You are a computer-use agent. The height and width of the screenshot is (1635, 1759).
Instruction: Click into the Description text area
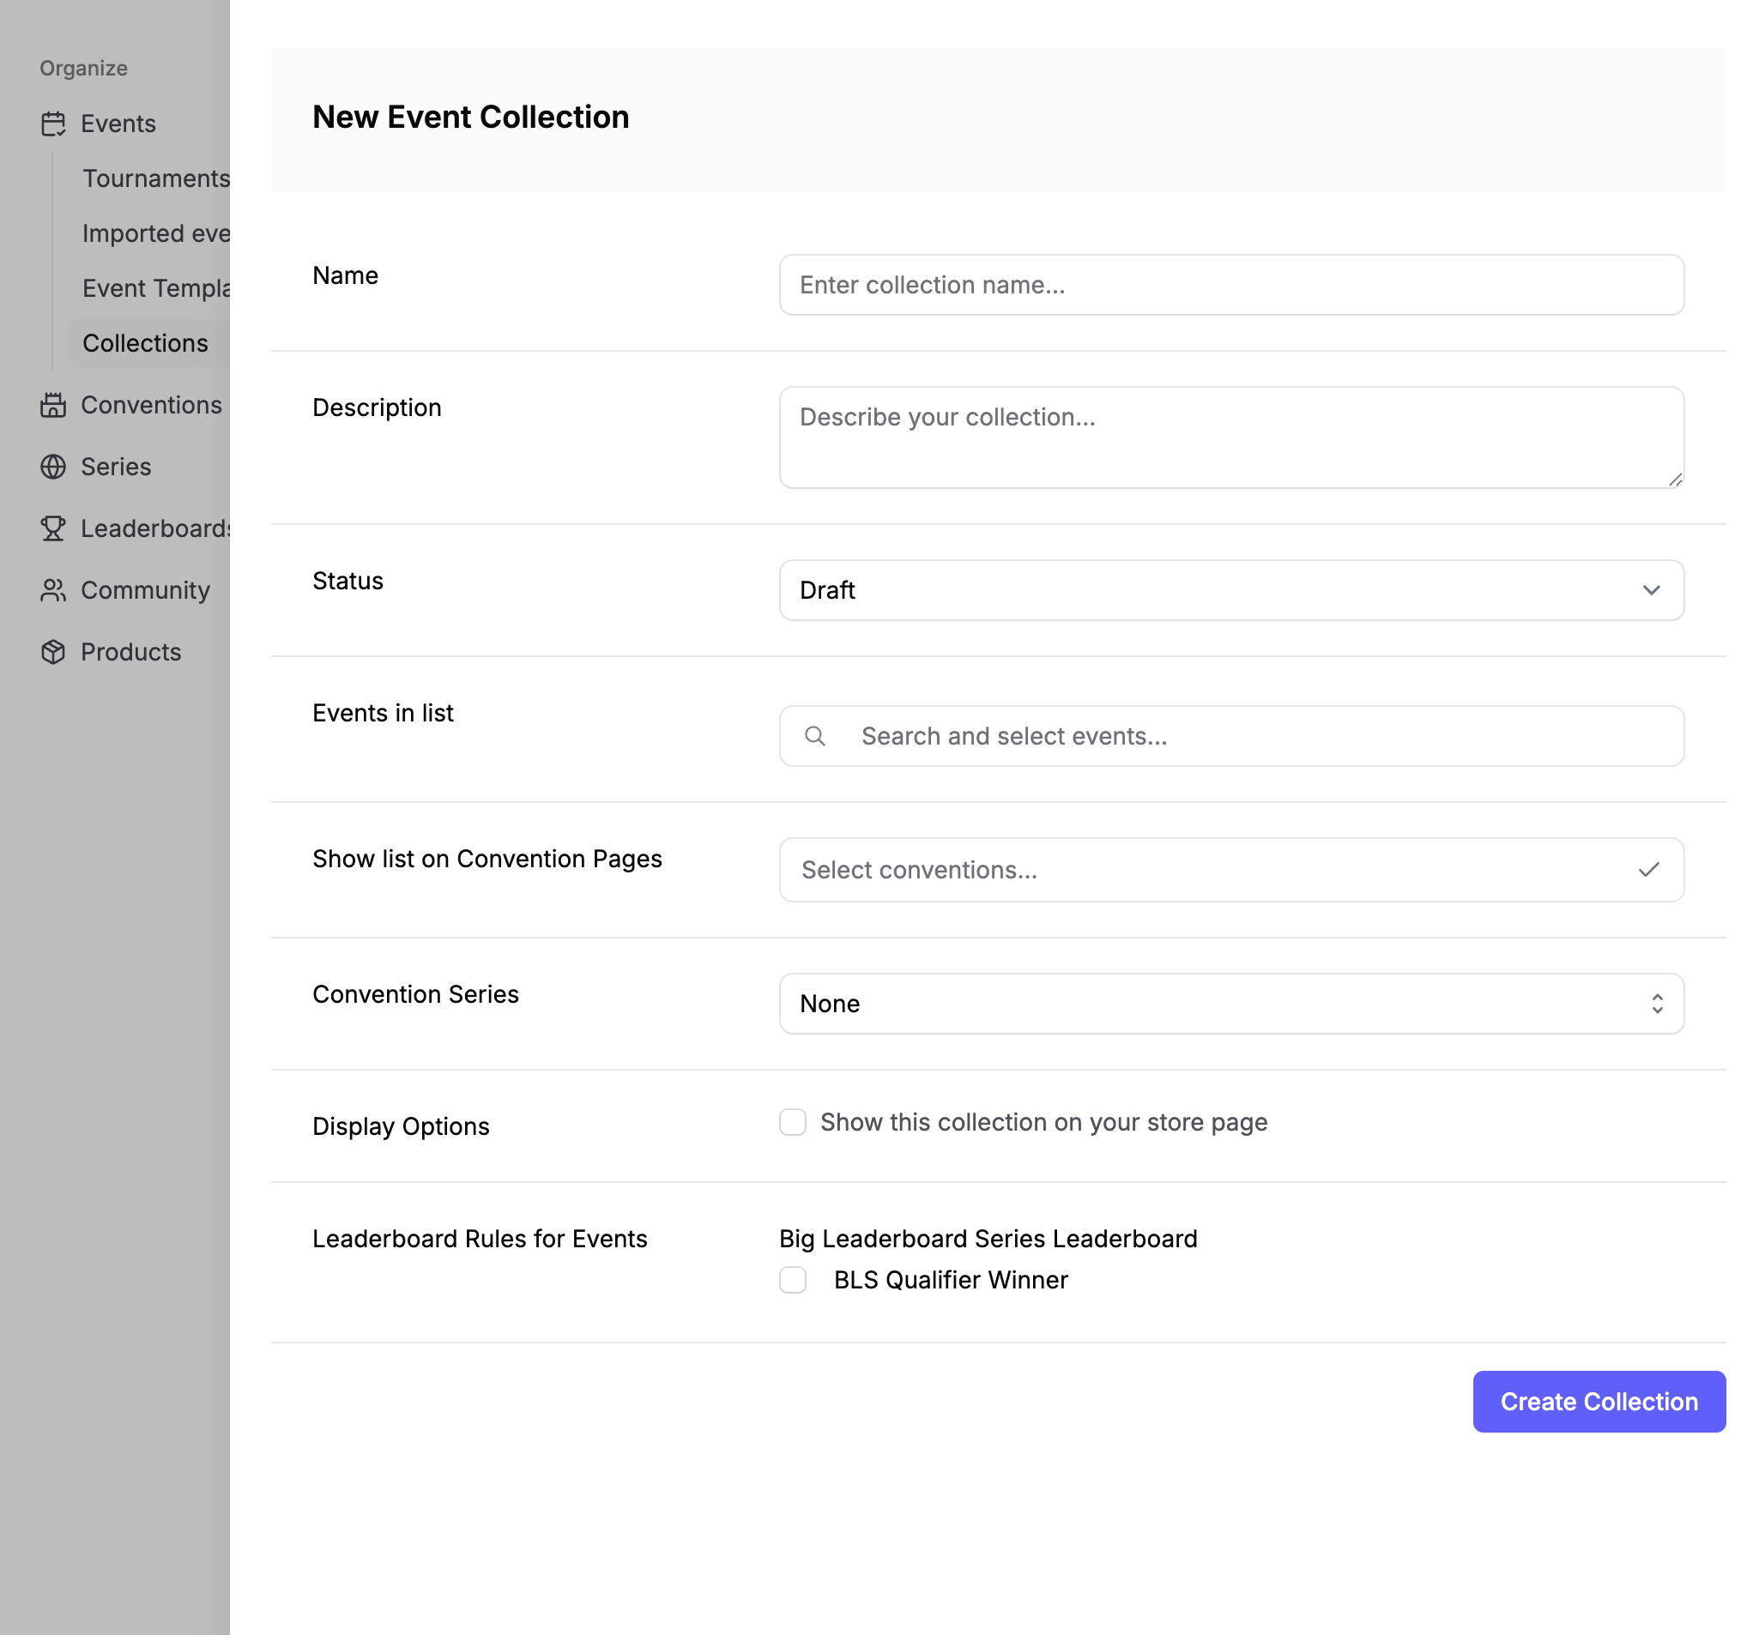pos(1230,438)
